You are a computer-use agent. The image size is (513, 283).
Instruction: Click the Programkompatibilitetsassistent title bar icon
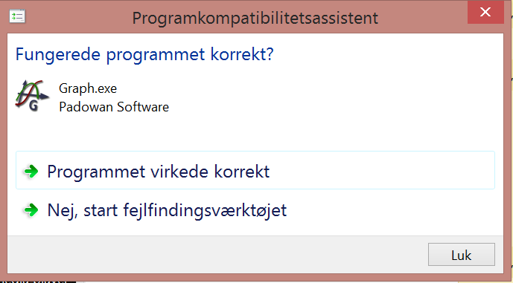tap(17, 16)
